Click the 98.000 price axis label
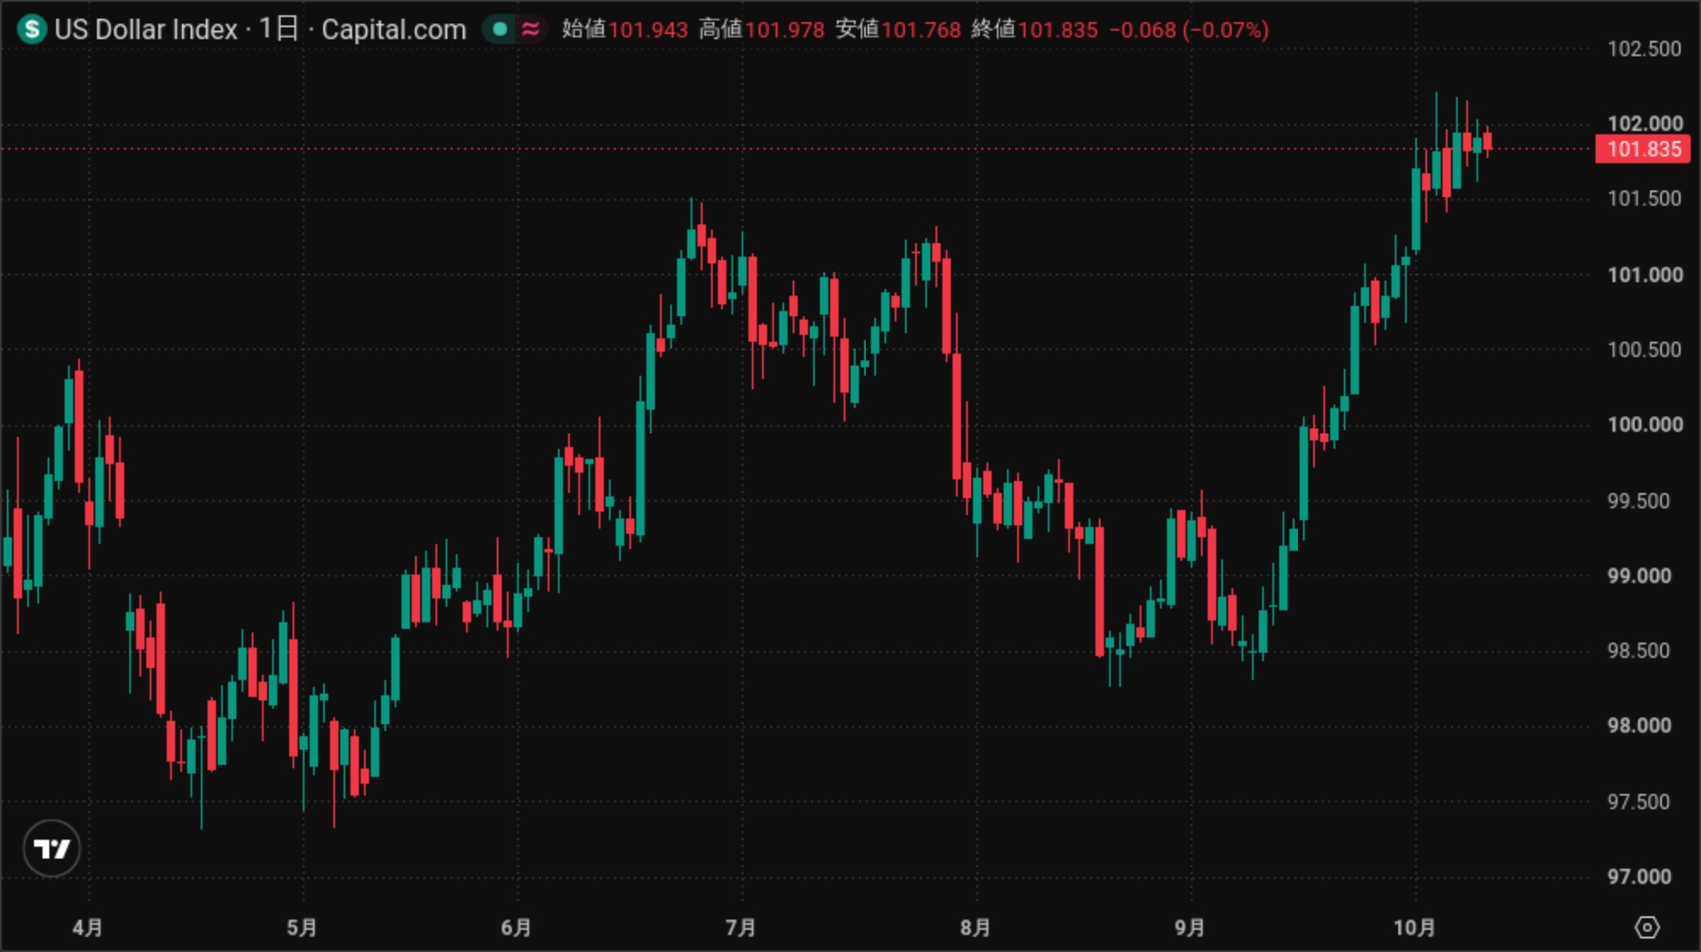 [1639, 726]
